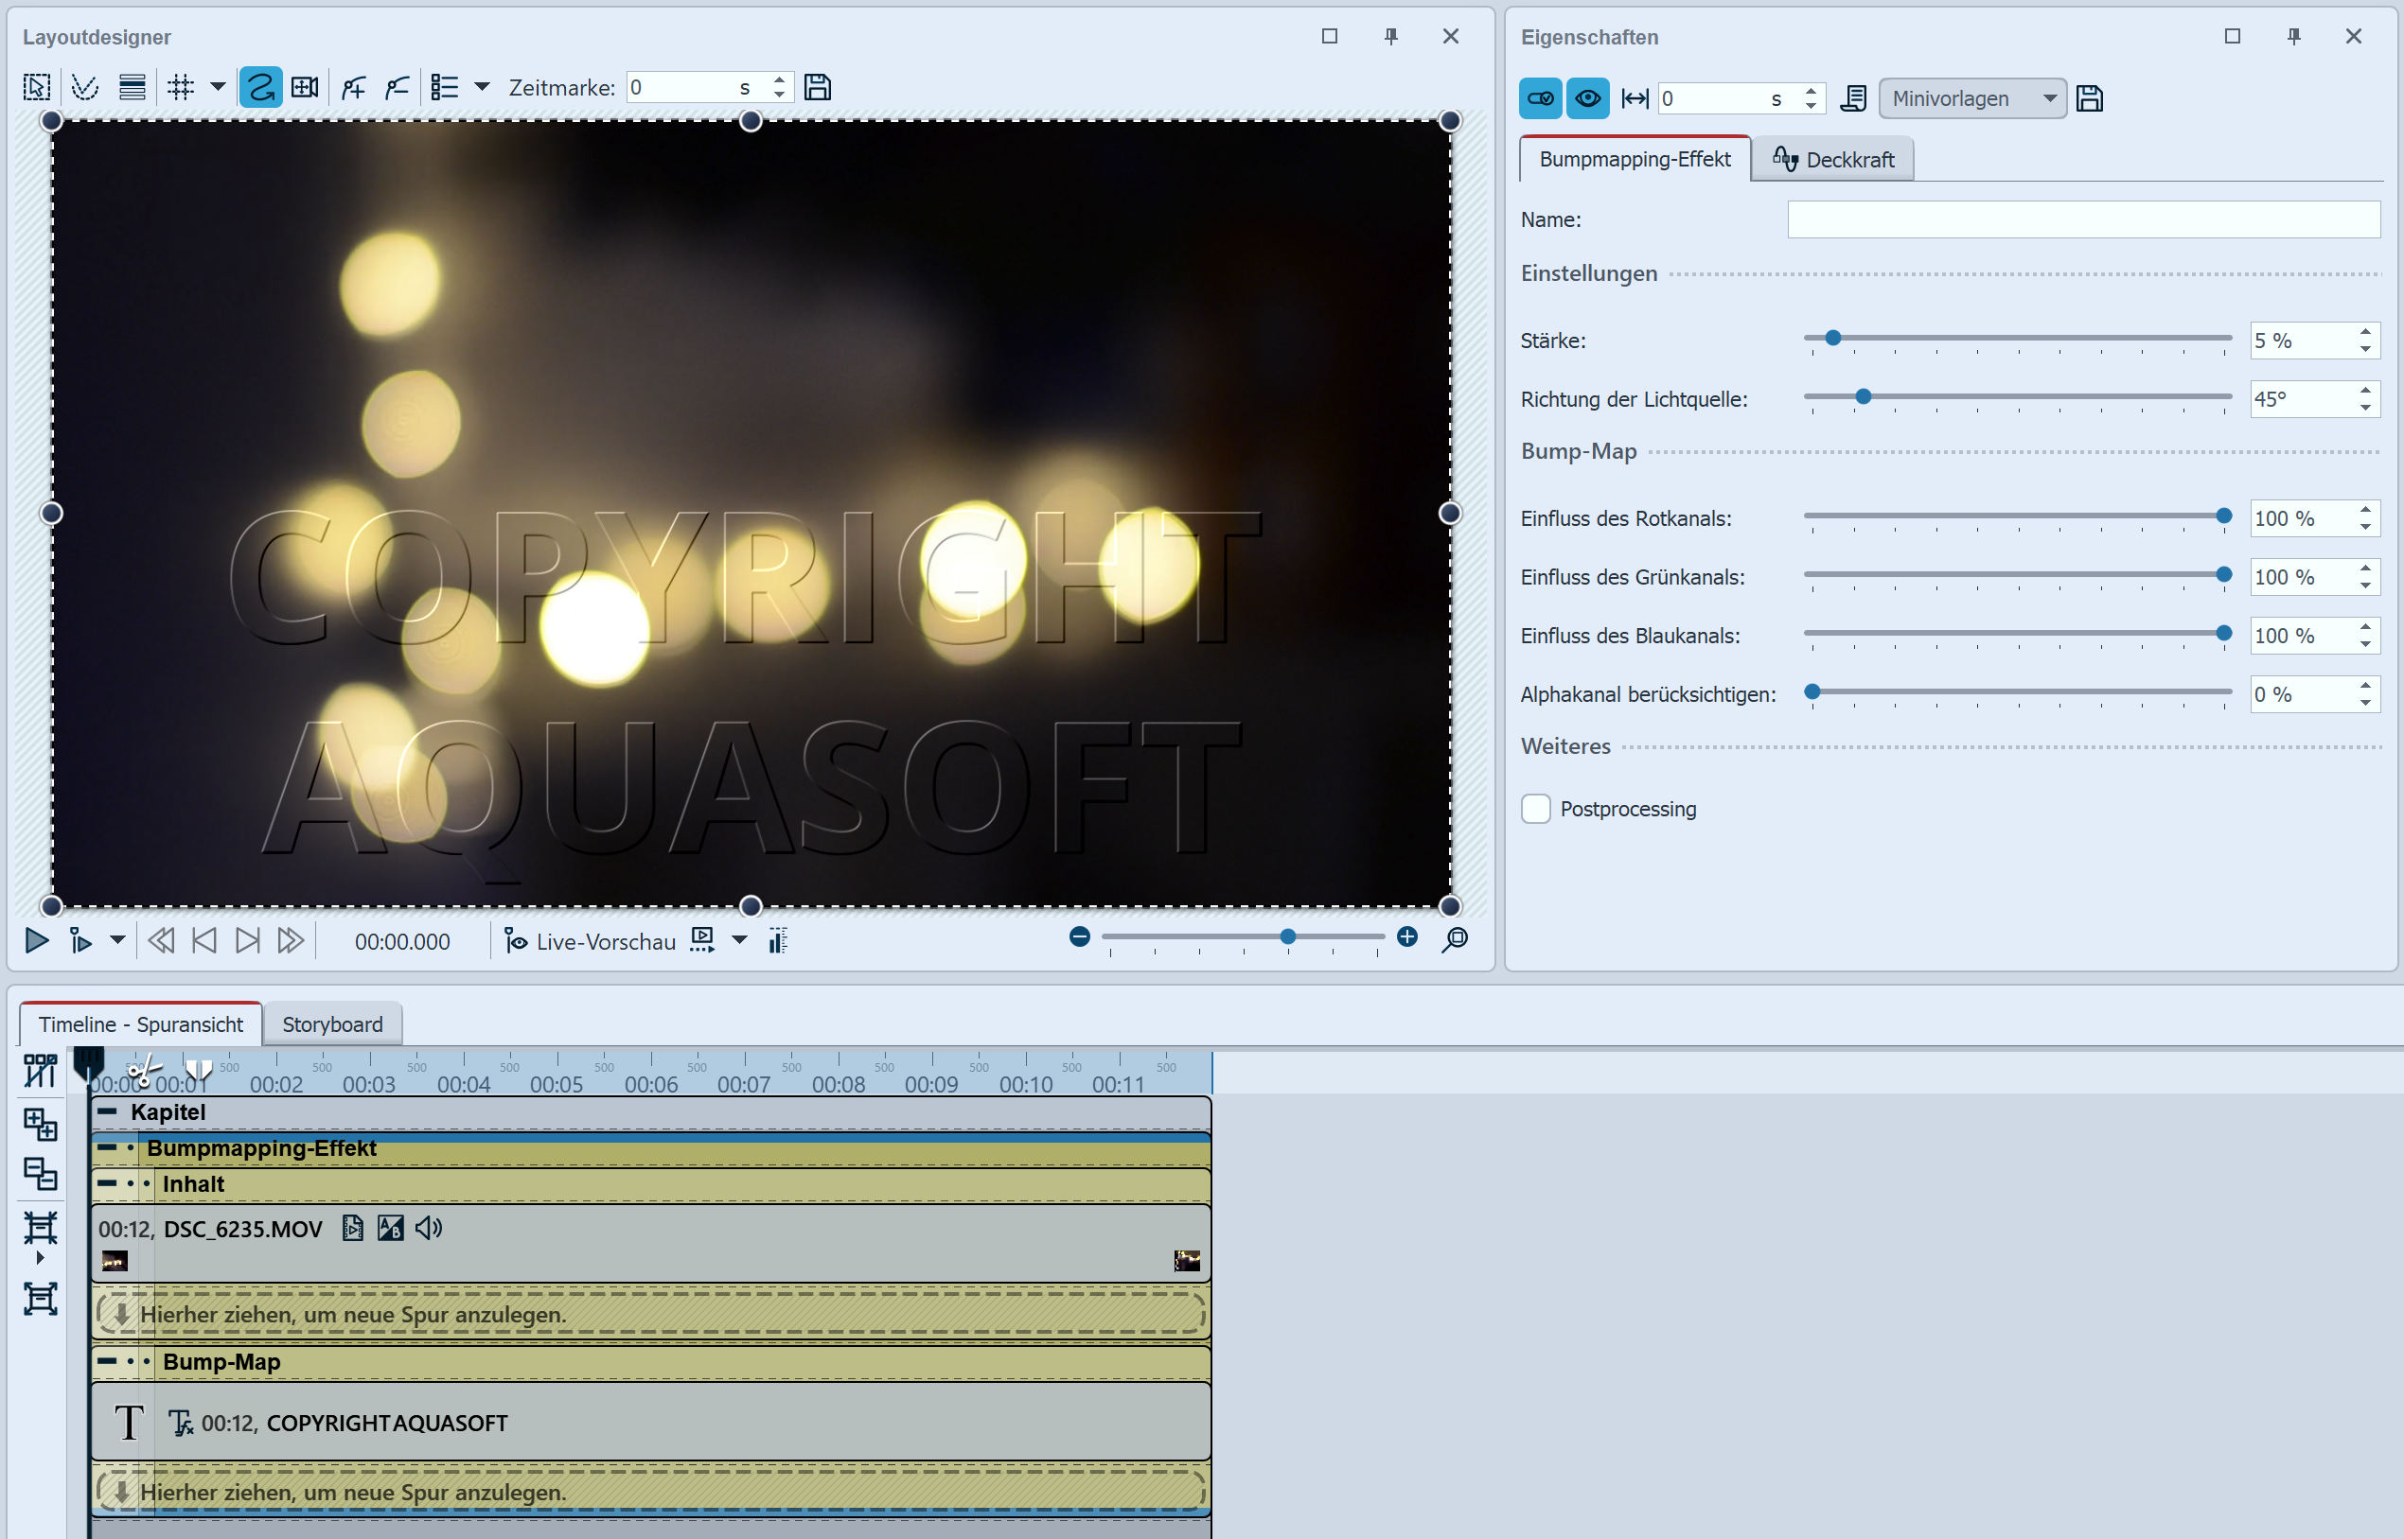Click the Stärke slider handle
The width and height of the screenshot is (2404, 1539).
(1833, 339)
